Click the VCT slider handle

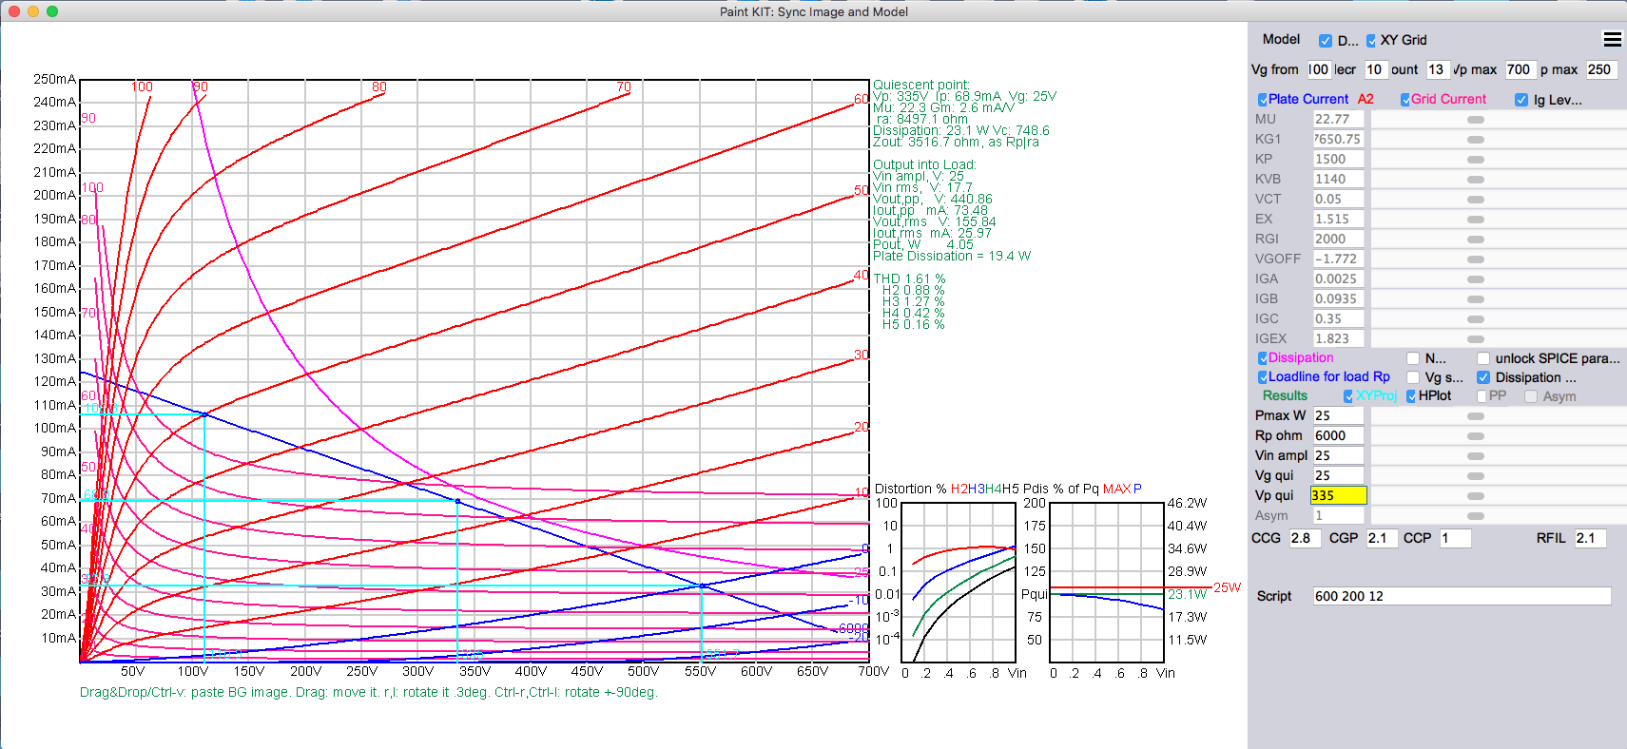1476,200
